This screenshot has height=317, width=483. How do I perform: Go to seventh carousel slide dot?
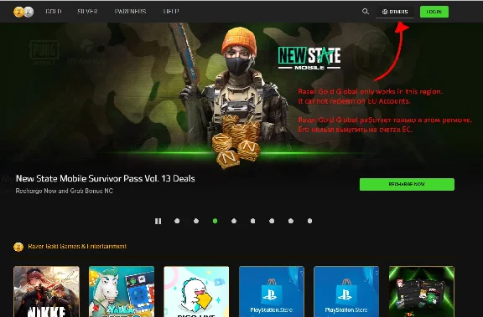click(x=291, y=221)
